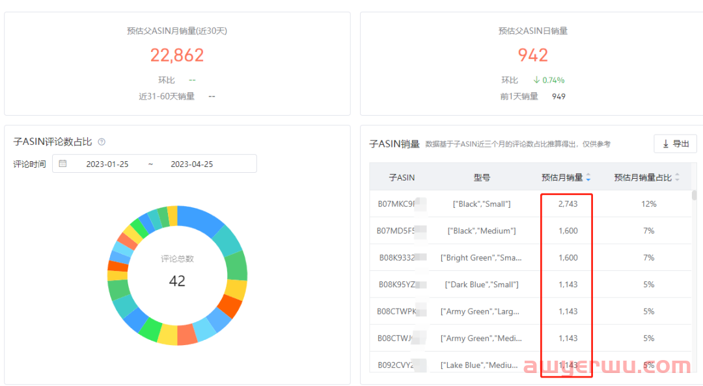
Task: Click the ["Bright Green","Sma... model cell
Action: tap(481, 257)
